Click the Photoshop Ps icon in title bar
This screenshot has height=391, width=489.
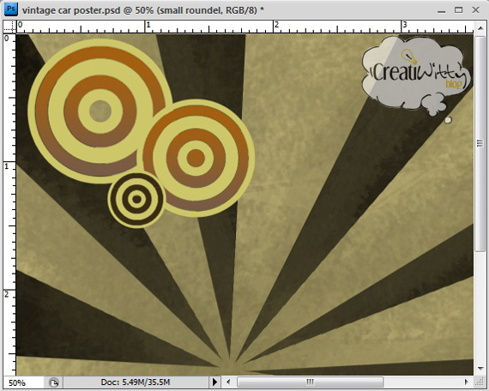11,9
